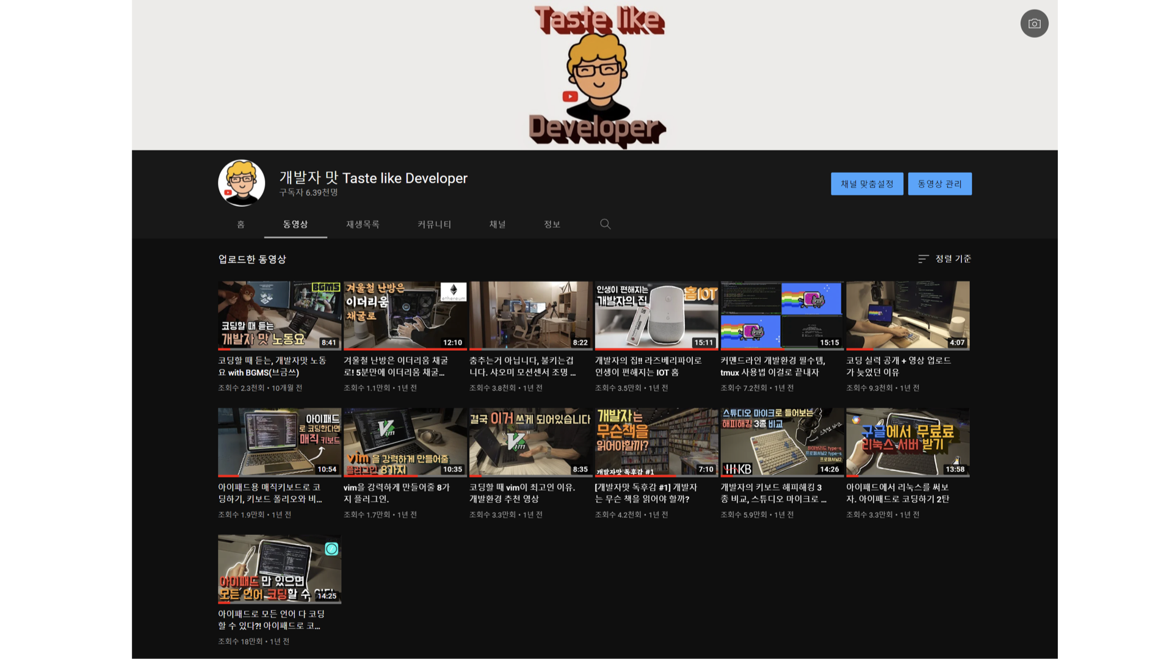Viewport: 1172px width, 659px height.
Task: Open the 정렬 기준 sort dropdown
Action: click(x=952, y=259)
